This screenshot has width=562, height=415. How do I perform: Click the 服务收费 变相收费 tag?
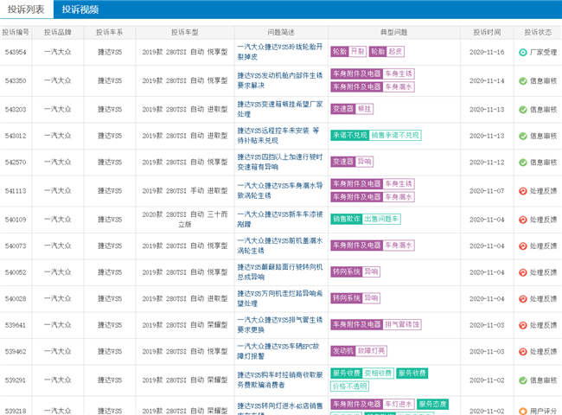pos(362,373)
